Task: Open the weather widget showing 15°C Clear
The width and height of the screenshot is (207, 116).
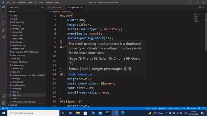Action: click(x=156, y=113)
